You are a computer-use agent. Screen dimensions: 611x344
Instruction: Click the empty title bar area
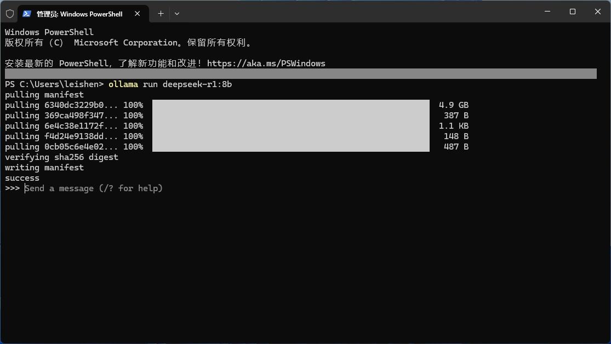(x=356, y=12)
